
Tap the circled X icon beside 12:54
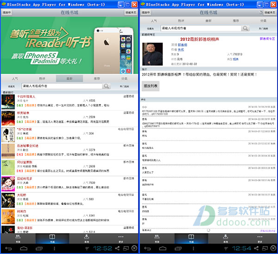click(273, 248)
